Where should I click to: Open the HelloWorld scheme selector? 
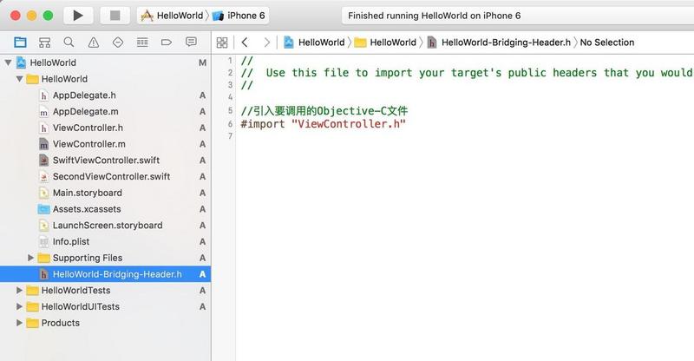click(172, 16)
